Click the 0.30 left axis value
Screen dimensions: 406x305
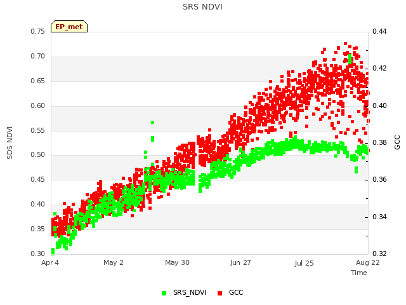pyautogui.click(x=38, y=254)
